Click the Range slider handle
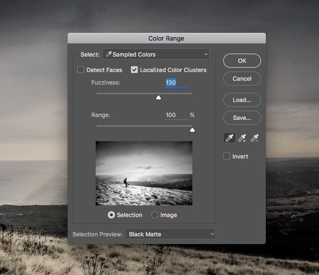This screenshot has height=275, width=319. [x=192, y=130]
